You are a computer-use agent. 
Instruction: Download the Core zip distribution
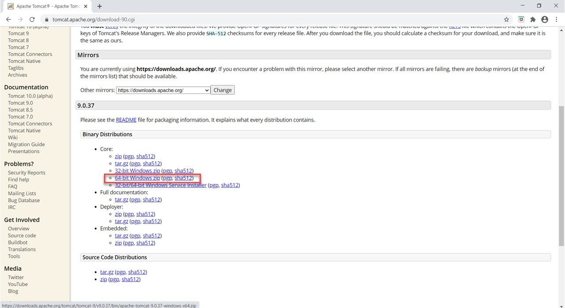click(118, 156)
